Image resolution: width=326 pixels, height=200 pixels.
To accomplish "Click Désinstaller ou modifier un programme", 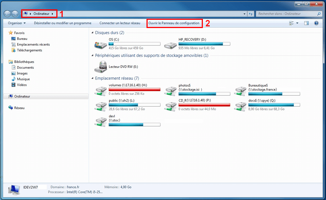I will (63, 23).
